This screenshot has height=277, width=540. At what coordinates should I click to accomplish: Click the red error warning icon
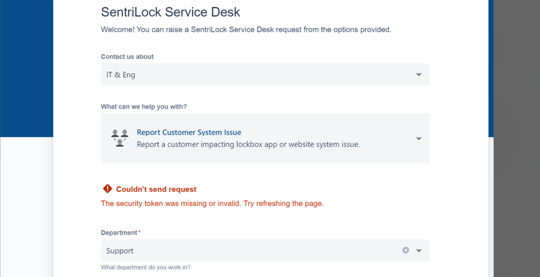[x=108, y=188]
